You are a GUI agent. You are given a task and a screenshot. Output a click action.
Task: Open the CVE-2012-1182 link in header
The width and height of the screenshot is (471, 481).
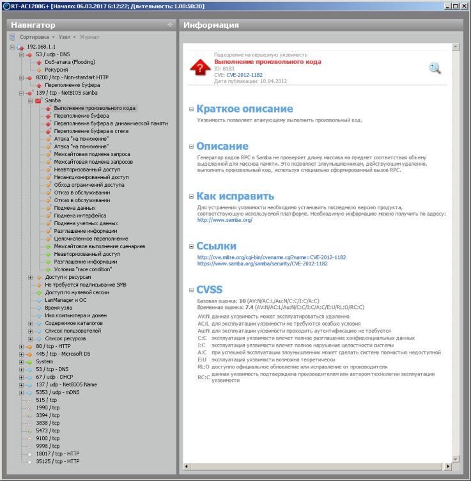tap(244, 75)
